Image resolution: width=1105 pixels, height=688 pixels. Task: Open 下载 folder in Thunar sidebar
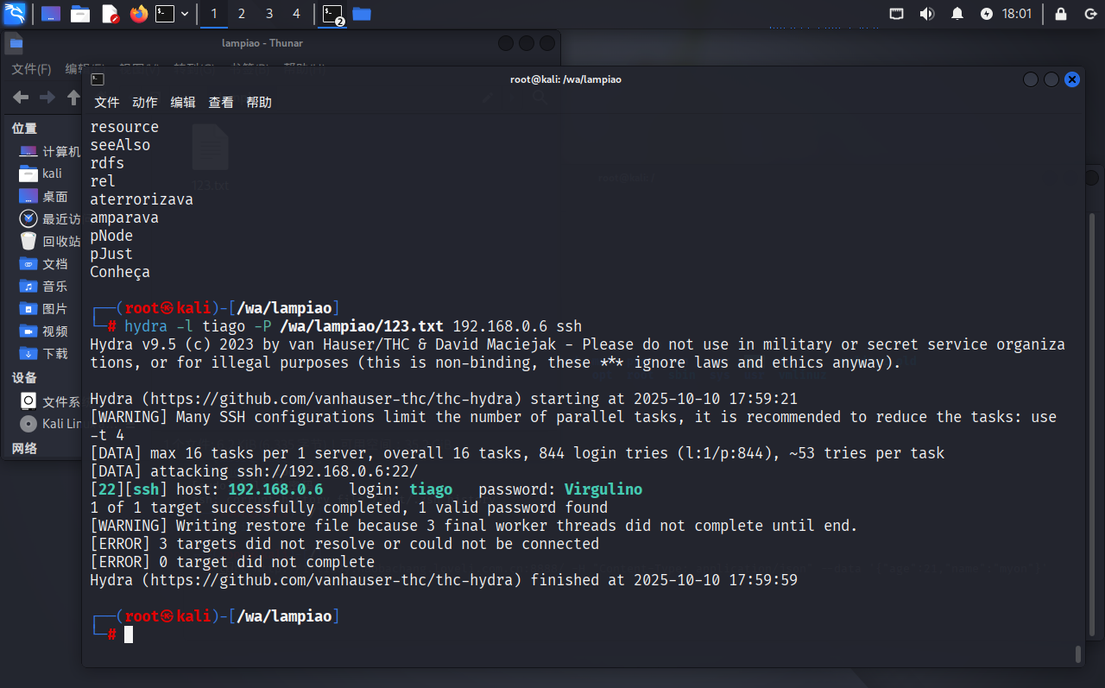pos(43,353)
